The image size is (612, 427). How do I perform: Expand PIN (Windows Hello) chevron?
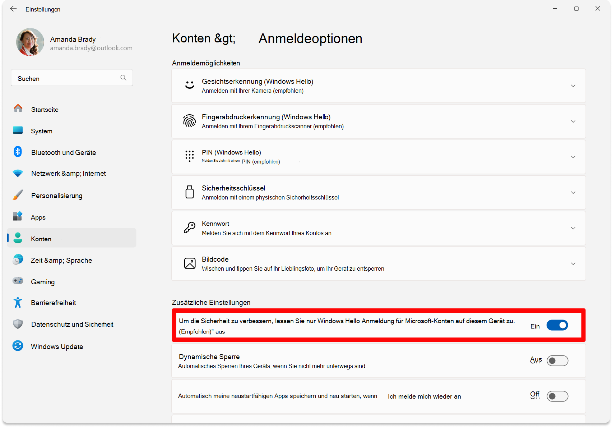[573, 157]
